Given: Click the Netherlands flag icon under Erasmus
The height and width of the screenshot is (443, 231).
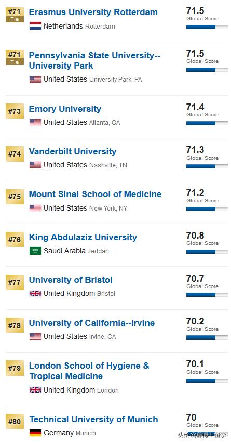Looking at the screenshot, I should coord(35,26).
